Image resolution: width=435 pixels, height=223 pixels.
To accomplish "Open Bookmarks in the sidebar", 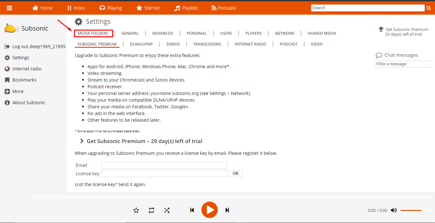I will pyautogui.click(x=24, y=80).
